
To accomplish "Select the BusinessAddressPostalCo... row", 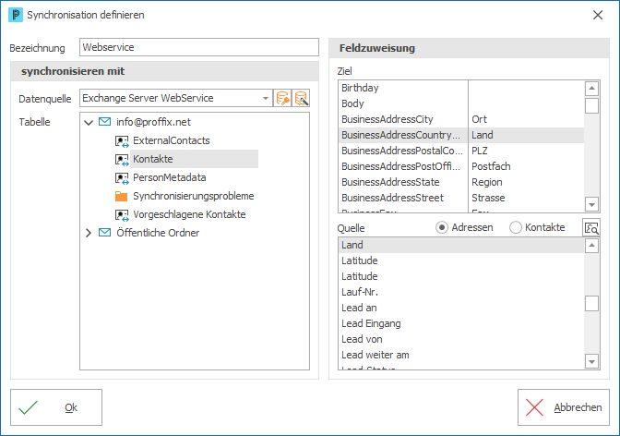I will [461, 151].
